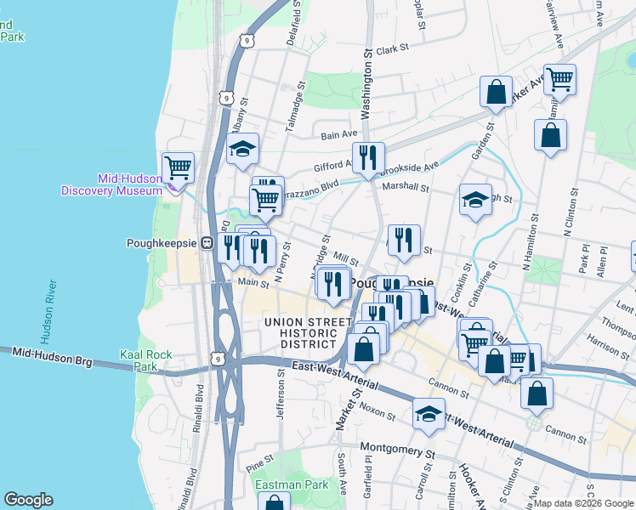Click Mid-Hudson Discovery Museum label

(112, 184)
